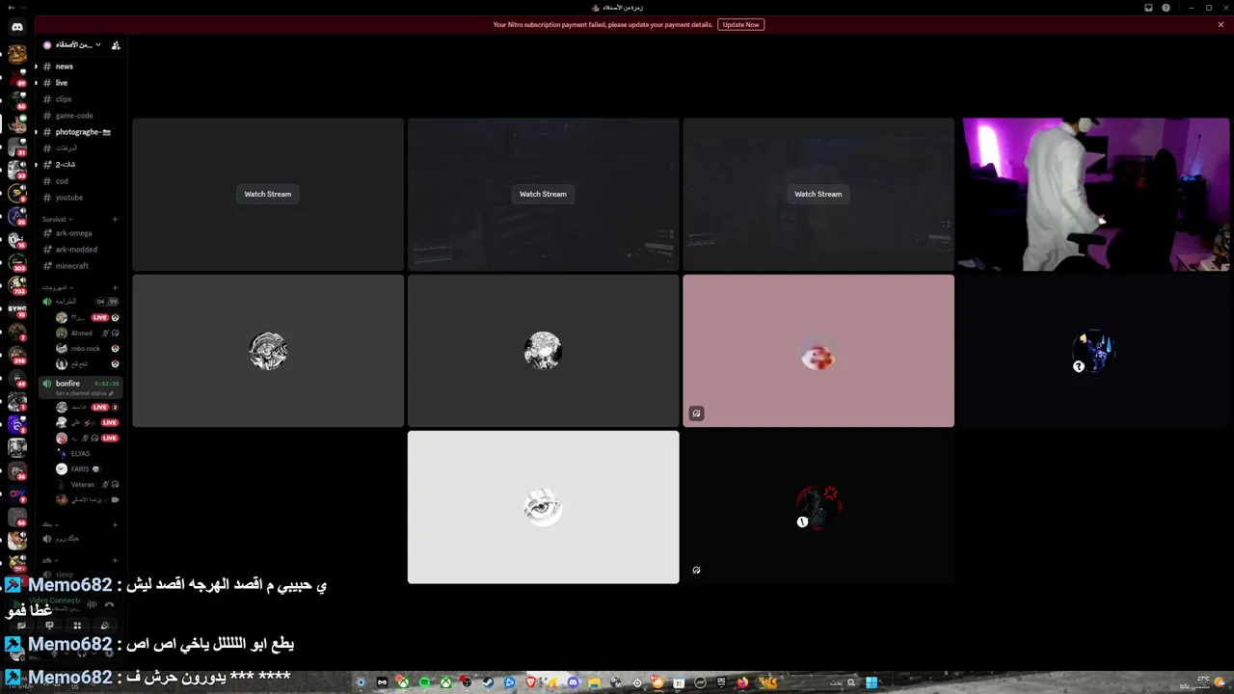Open Epic Games Launcher from taskbar
The width and height of the screenshot is (1234, 694).
[x=721, y=682]
